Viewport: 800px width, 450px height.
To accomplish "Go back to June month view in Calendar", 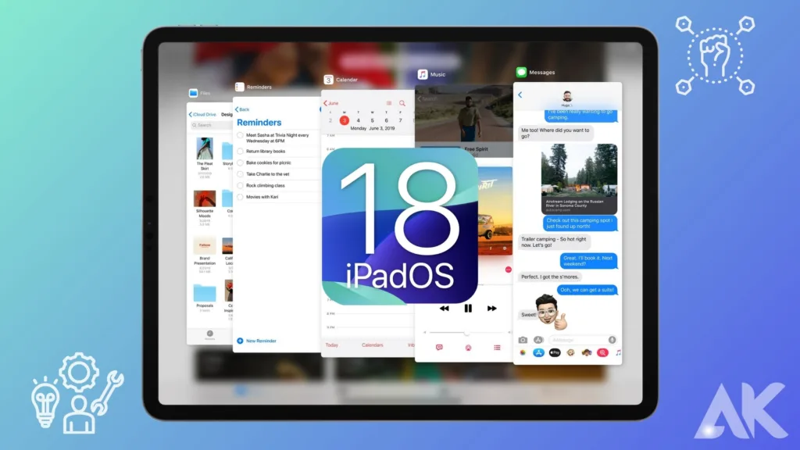I will tap(331, 103).
